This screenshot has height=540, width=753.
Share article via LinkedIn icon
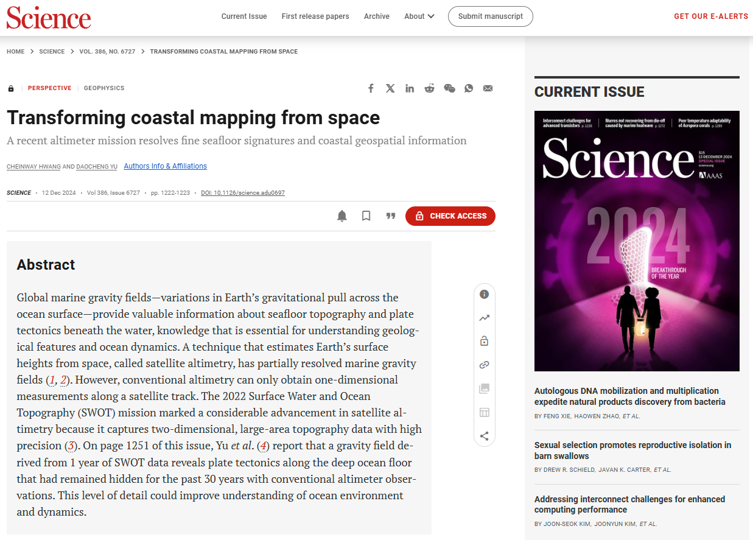(410, 88)
